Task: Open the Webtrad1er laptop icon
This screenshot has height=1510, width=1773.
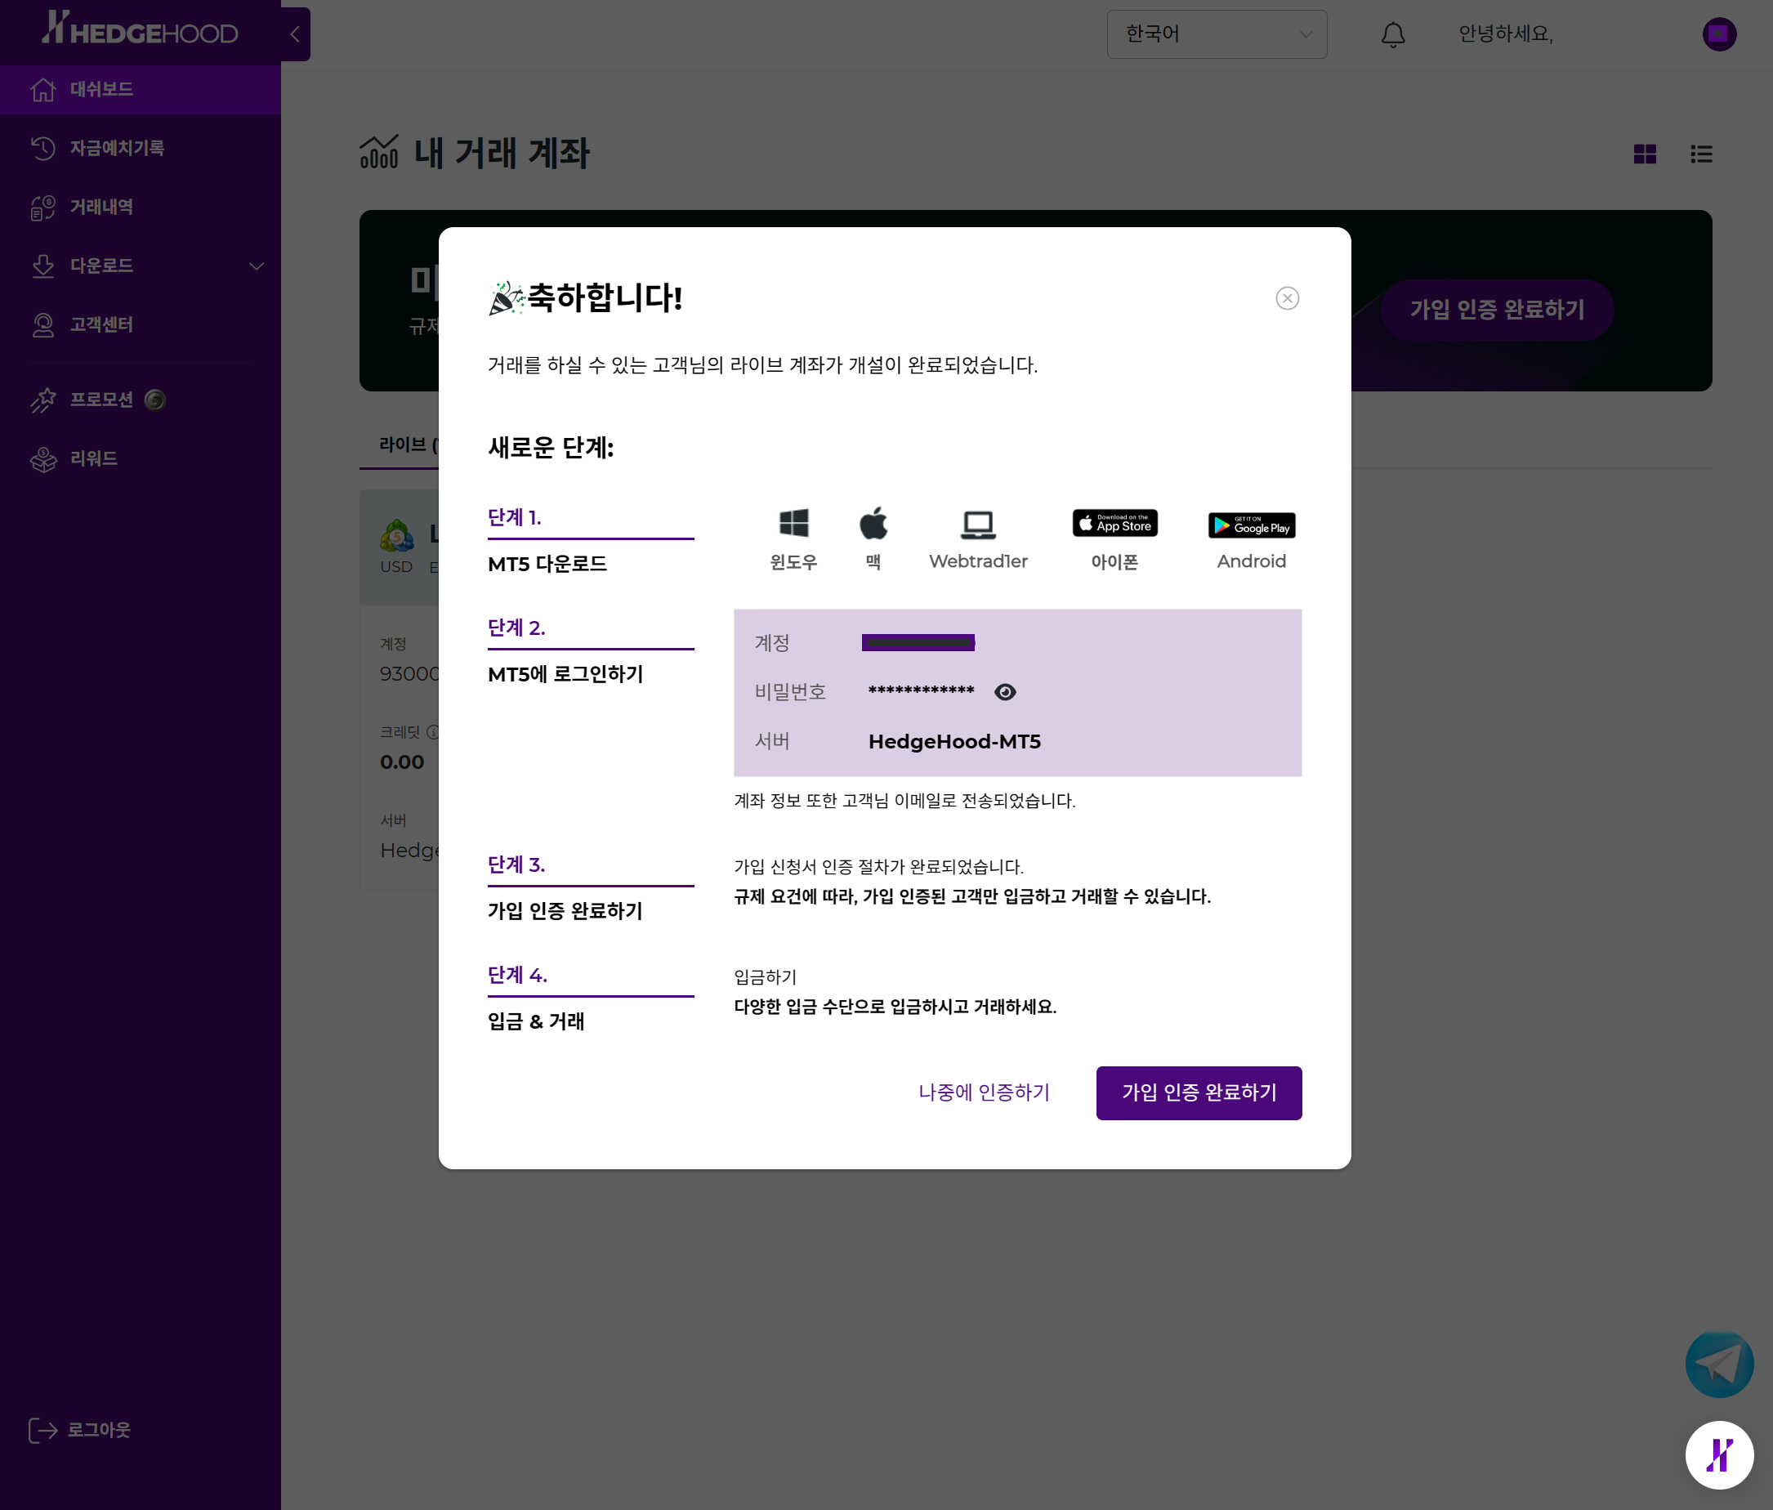Action: (x=978, y=525)
